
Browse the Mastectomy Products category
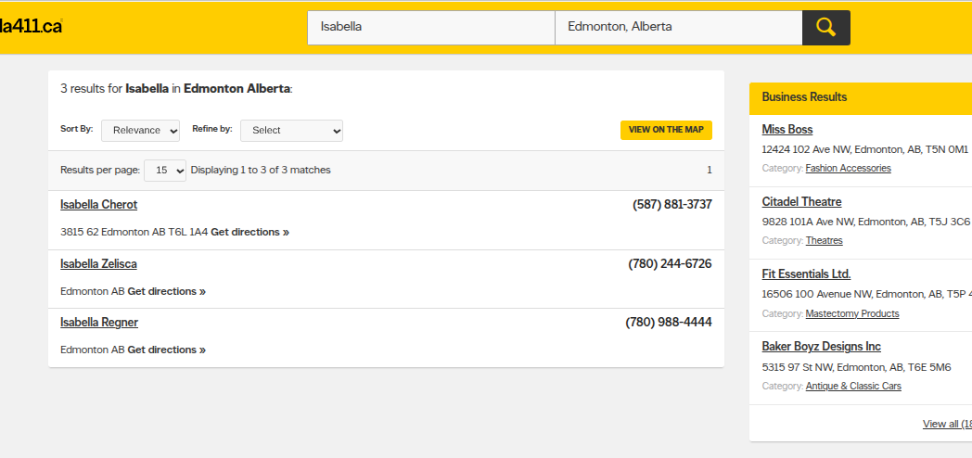(851, 313)
